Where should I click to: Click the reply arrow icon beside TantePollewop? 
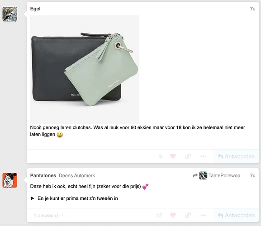point(195,175)
